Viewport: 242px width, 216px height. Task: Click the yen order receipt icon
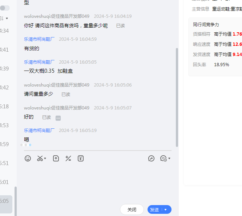point(81,159)
